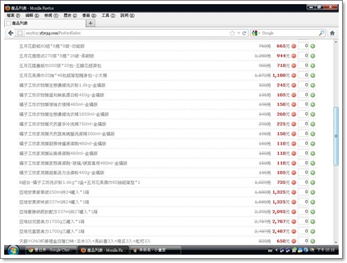Open the 工具 (T) menu
347x263 pixels.
click(x=108, y=15)
